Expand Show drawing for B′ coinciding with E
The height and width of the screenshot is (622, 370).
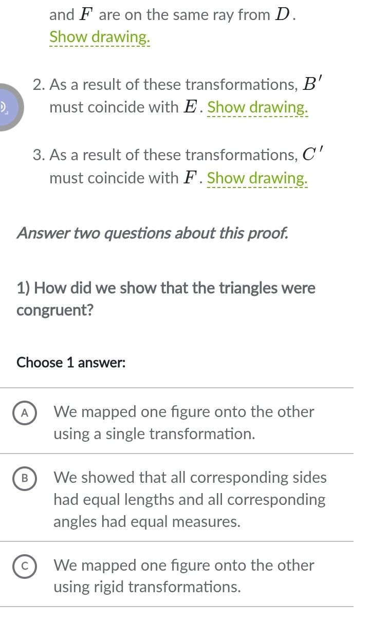(258, 108)
